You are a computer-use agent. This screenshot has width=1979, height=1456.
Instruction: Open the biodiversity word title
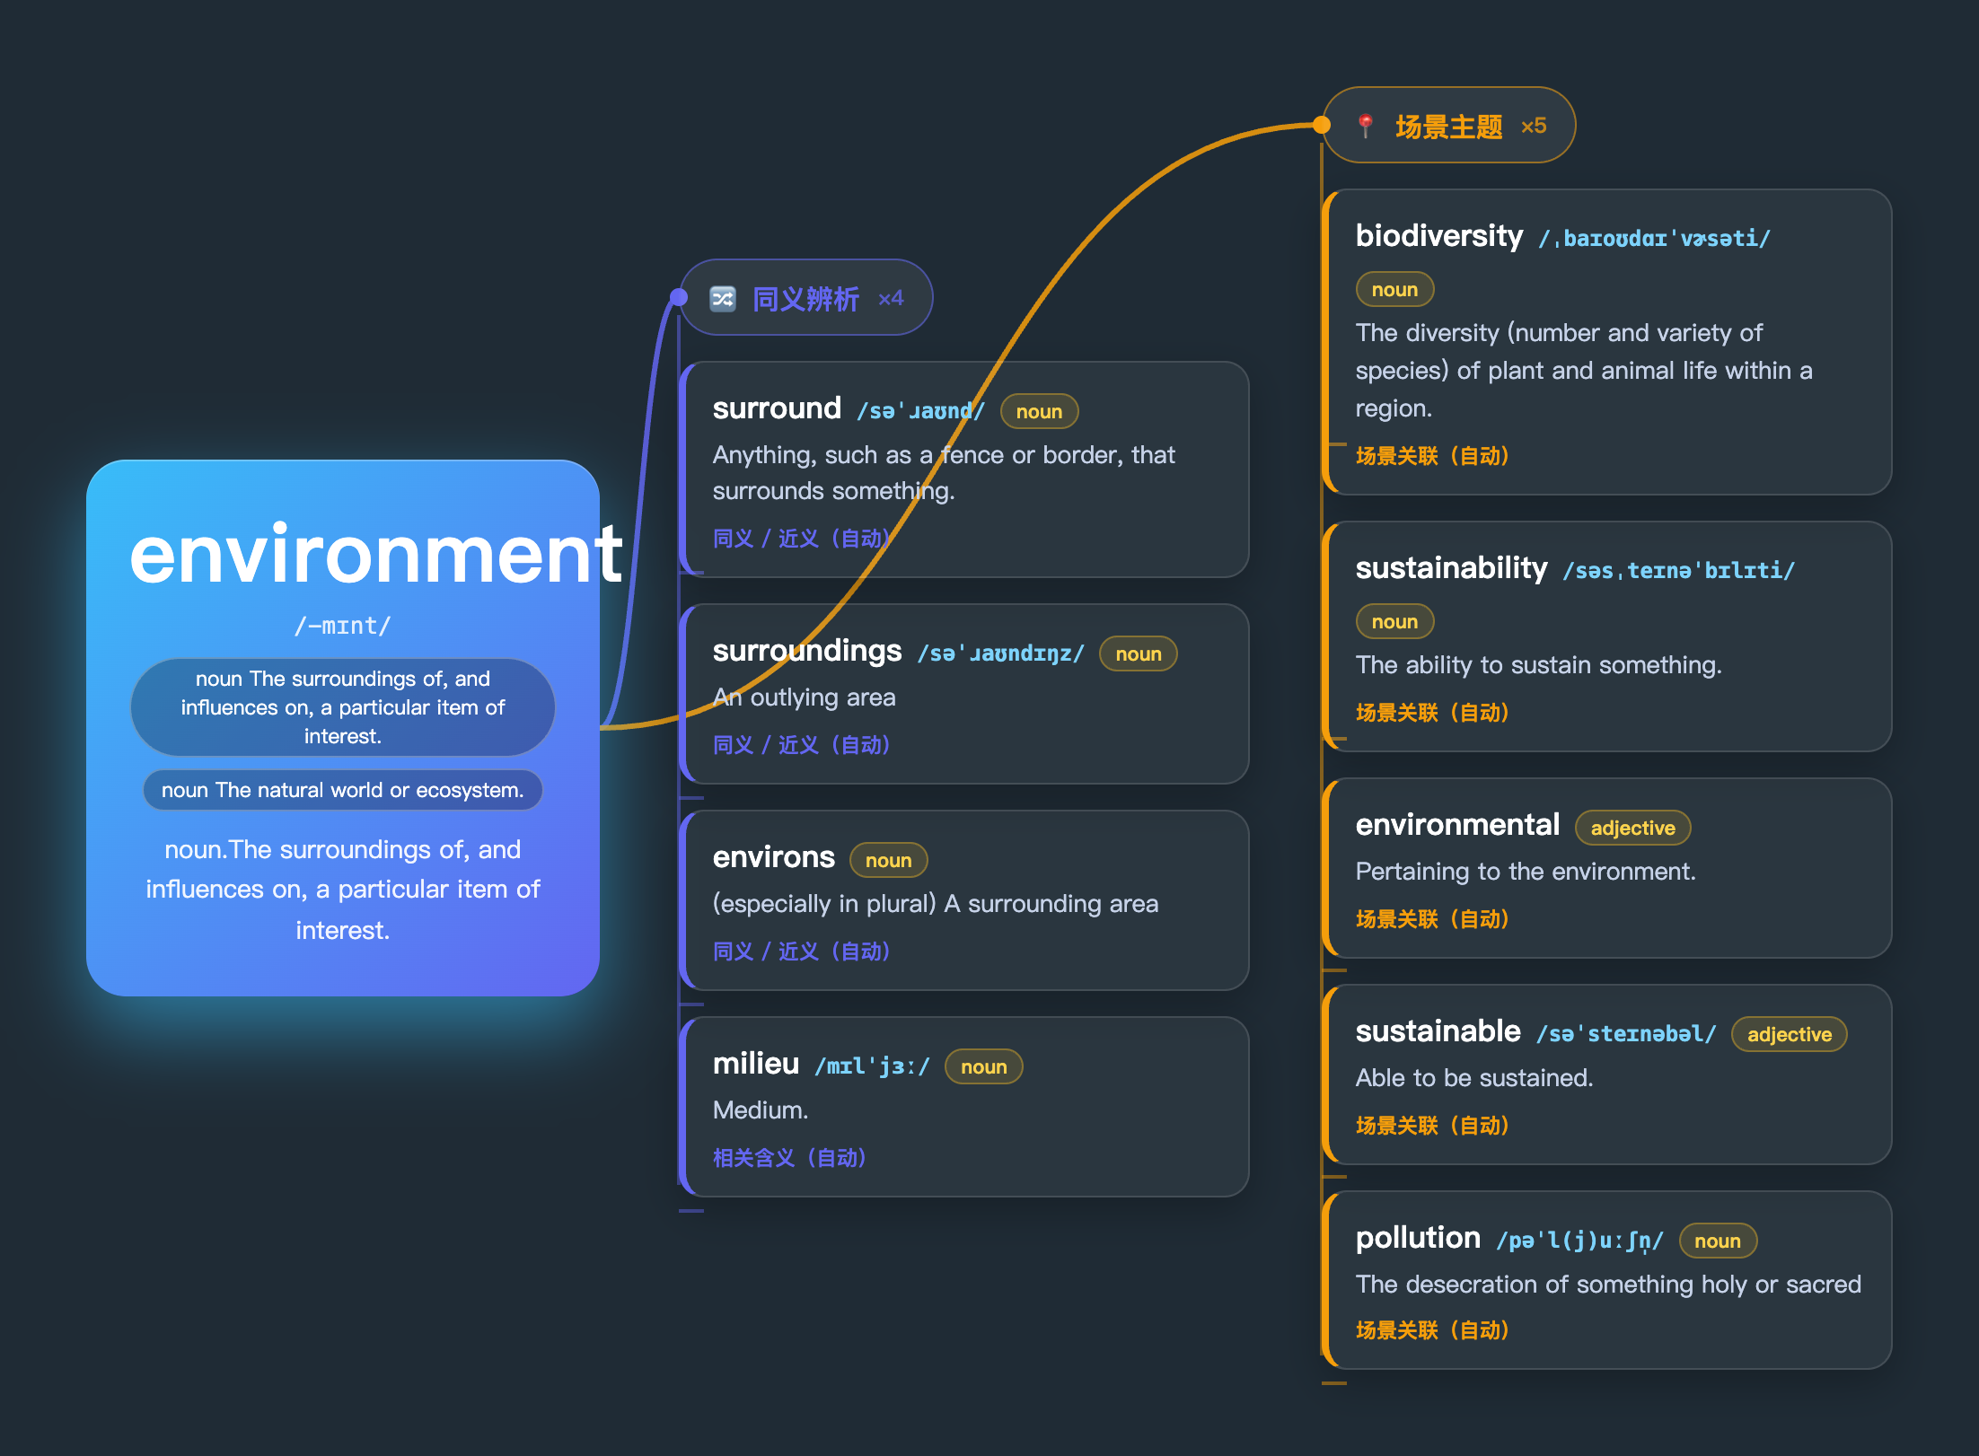tap(1438, 235)
